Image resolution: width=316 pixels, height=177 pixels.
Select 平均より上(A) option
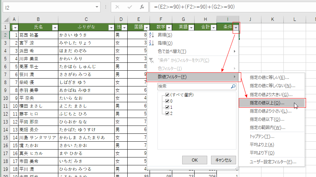click(x=272, y=145)
